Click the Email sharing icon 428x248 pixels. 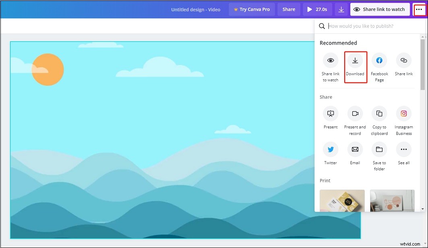(x=355, y=149)
